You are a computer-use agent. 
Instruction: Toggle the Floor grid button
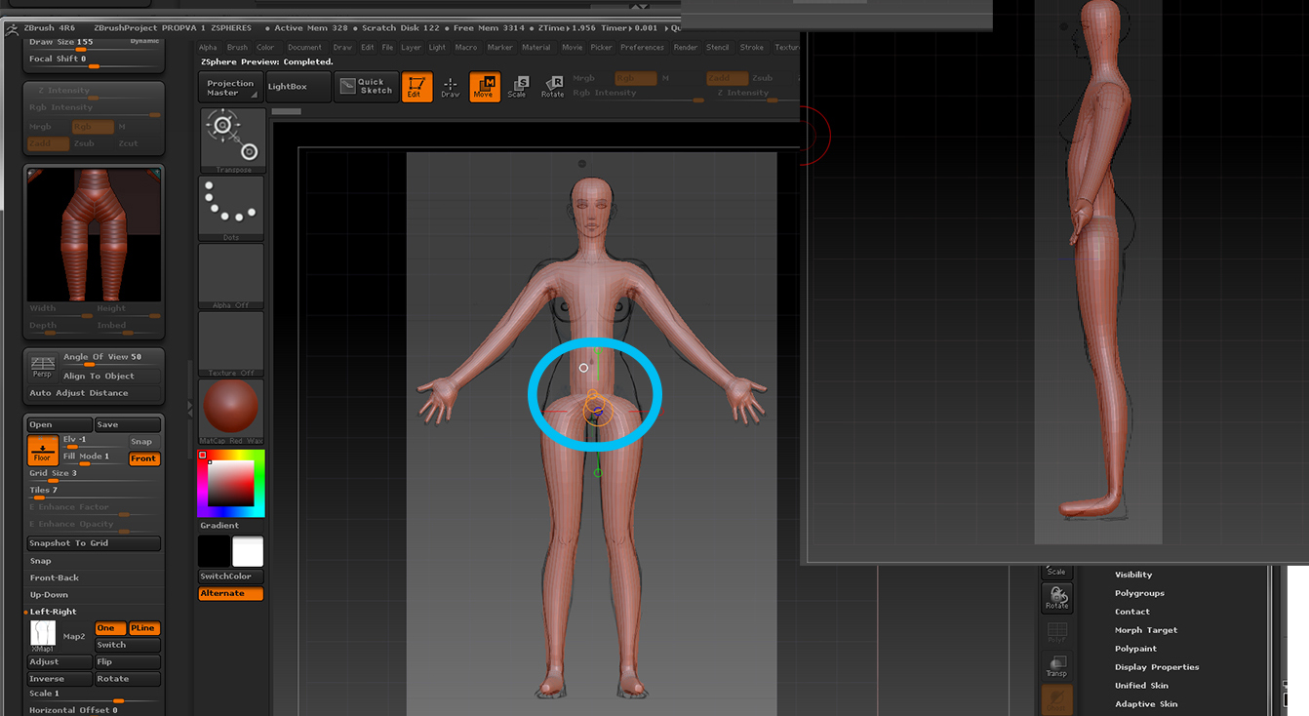click(x=42, y=450)
